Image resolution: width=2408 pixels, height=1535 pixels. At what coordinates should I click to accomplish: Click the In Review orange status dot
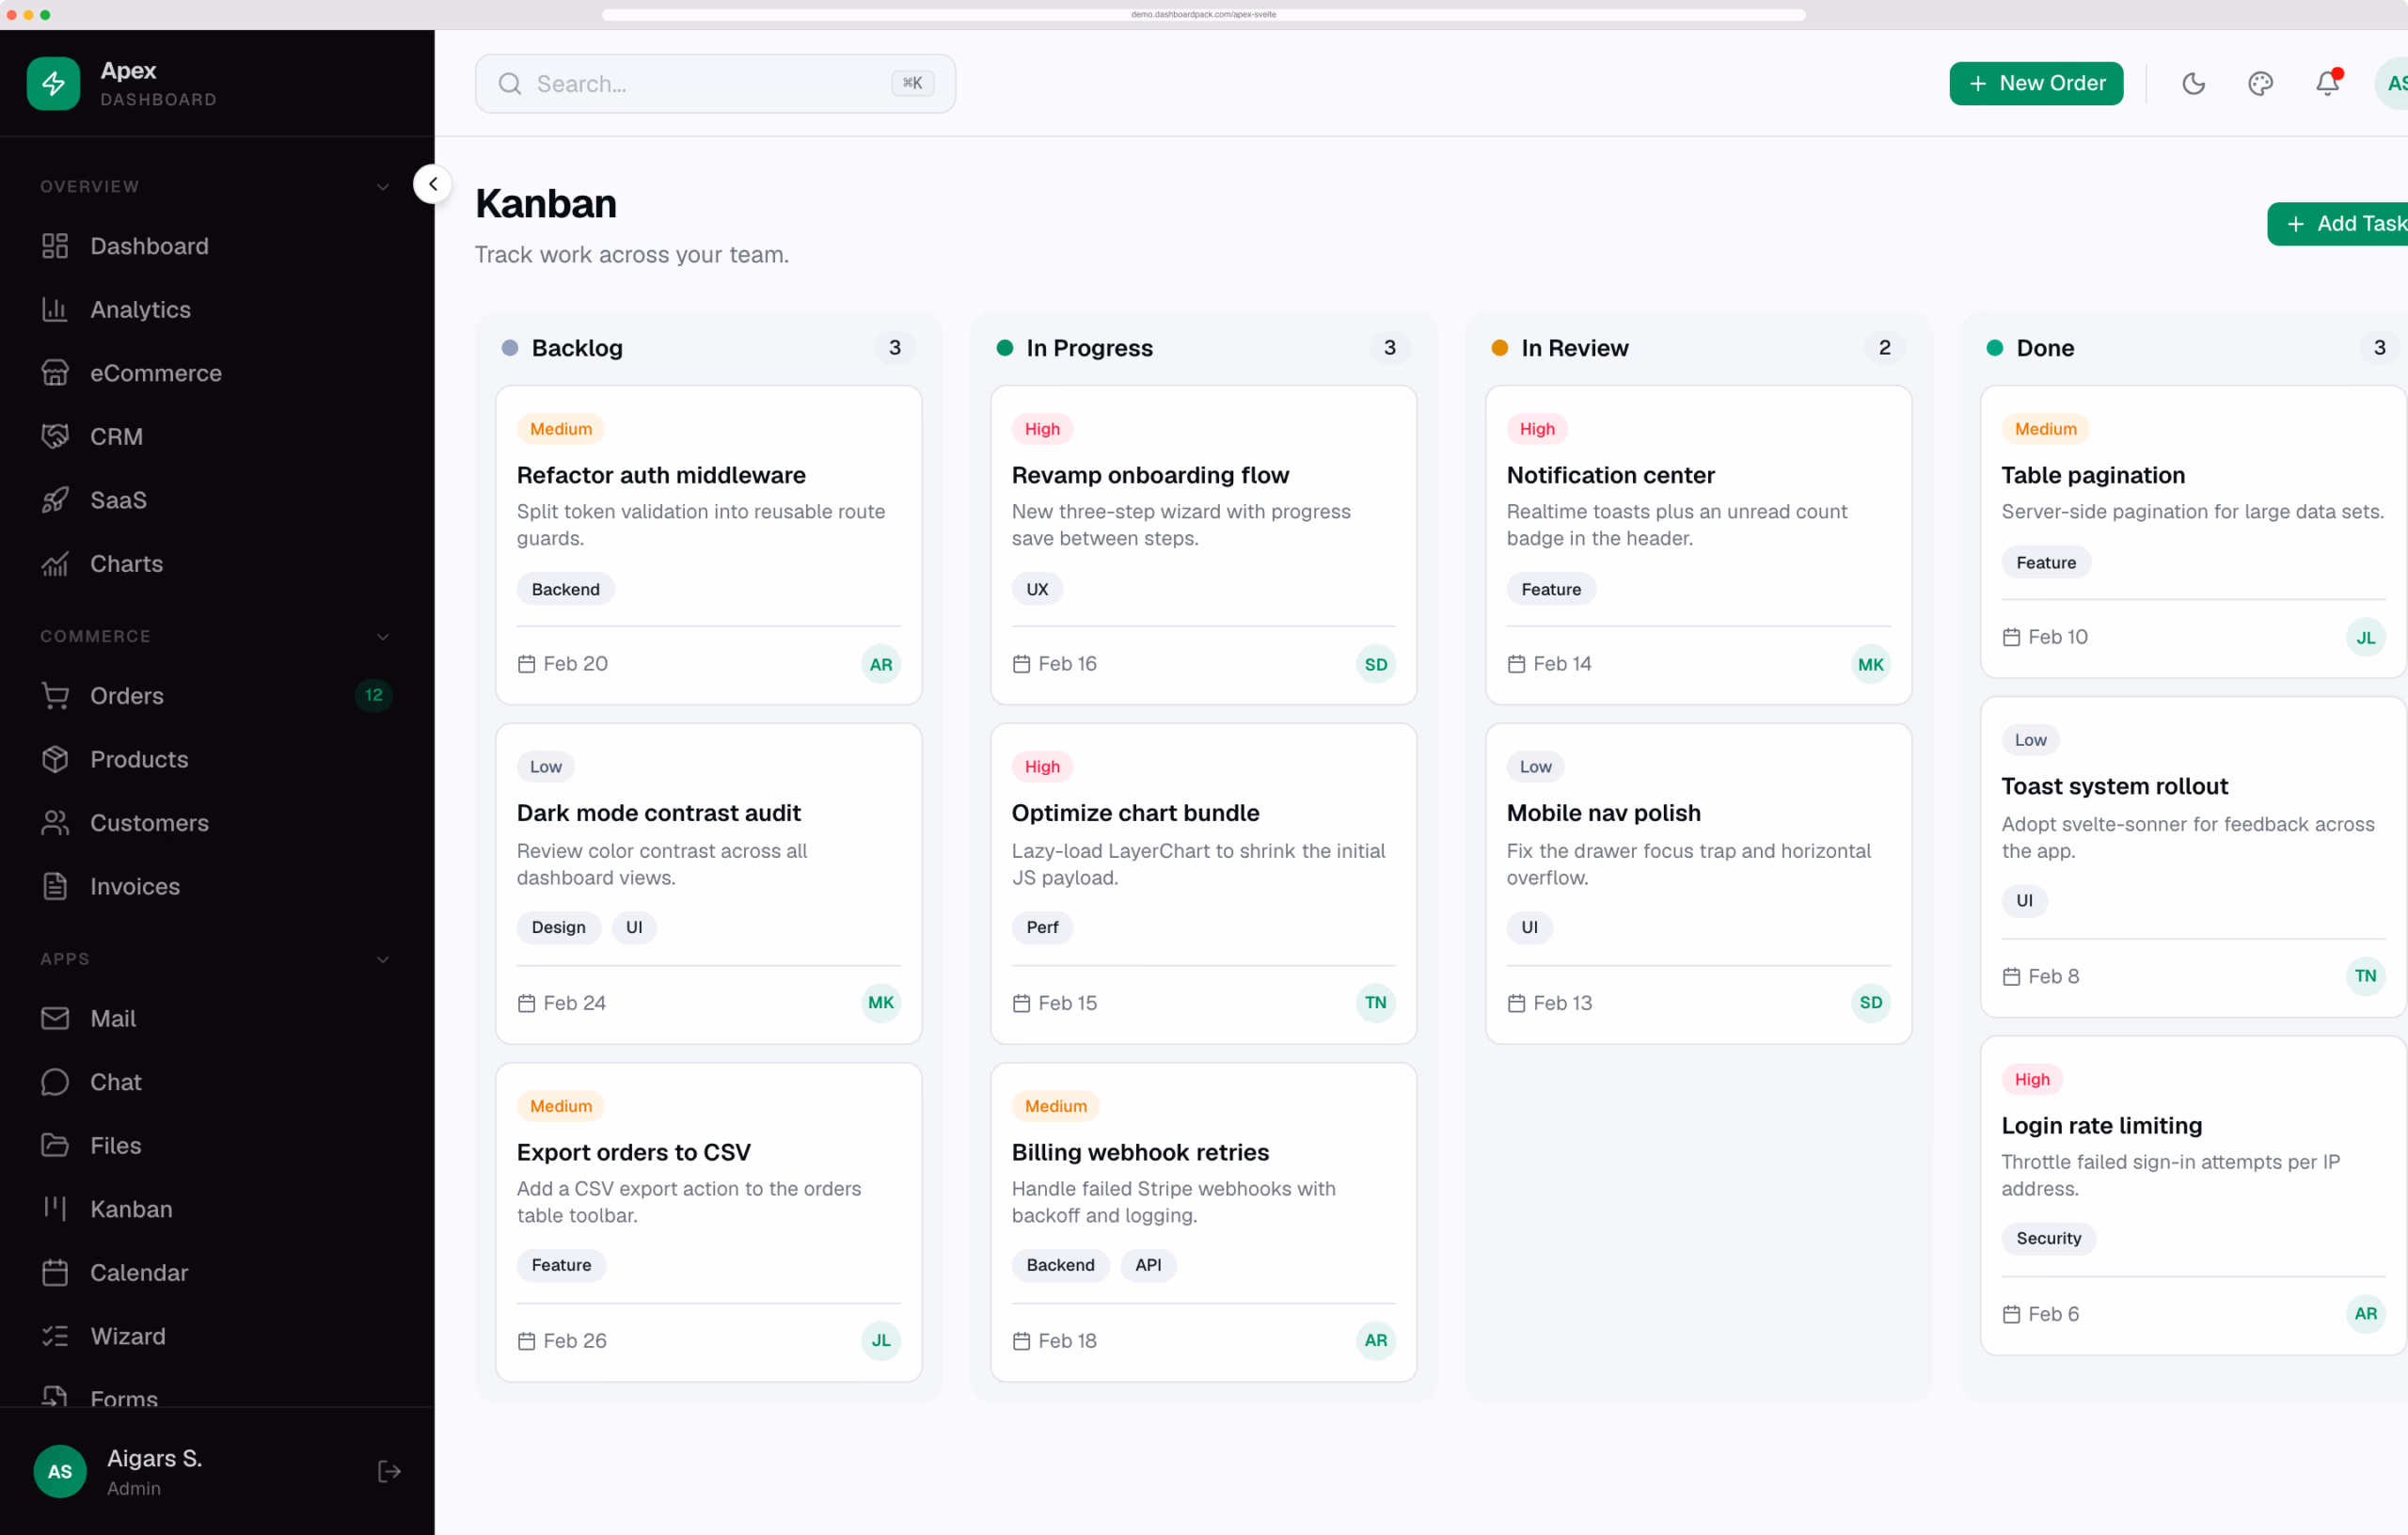1499,348
